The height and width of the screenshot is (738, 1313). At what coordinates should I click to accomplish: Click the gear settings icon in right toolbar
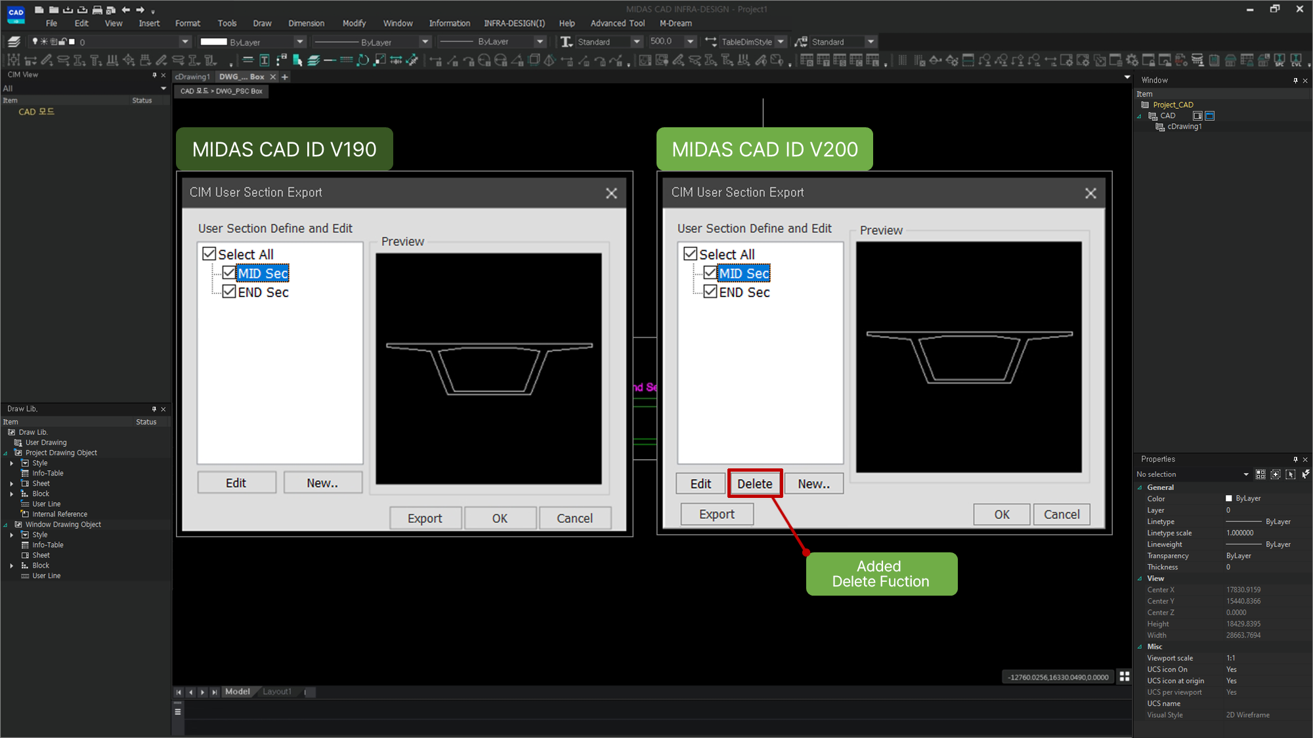point(1132,60)
